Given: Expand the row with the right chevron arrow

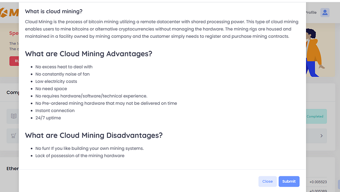Looking at the screenshot, I should 322,136.
